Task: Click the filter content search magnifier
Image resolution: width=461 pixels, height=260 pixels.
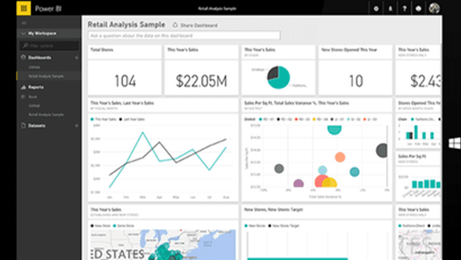Action: click(26, 45)
